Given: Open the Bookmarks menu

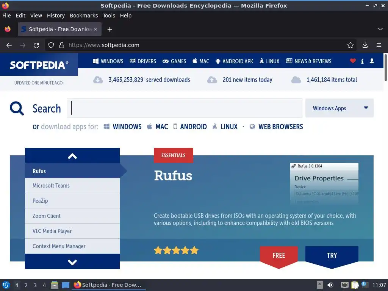Looking at the screenshot, I should click(x=84, y=16).
